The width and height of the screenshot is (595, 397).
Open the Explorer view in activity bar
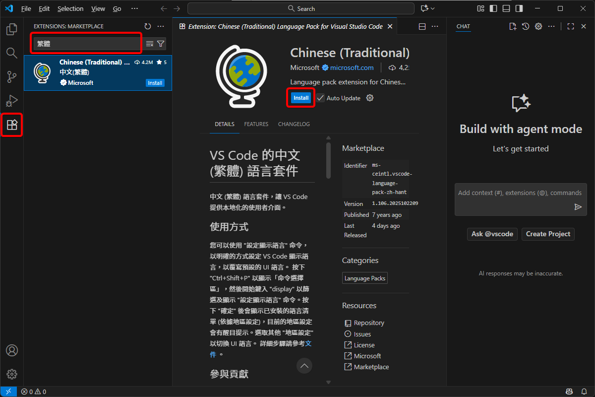[11, 30]
